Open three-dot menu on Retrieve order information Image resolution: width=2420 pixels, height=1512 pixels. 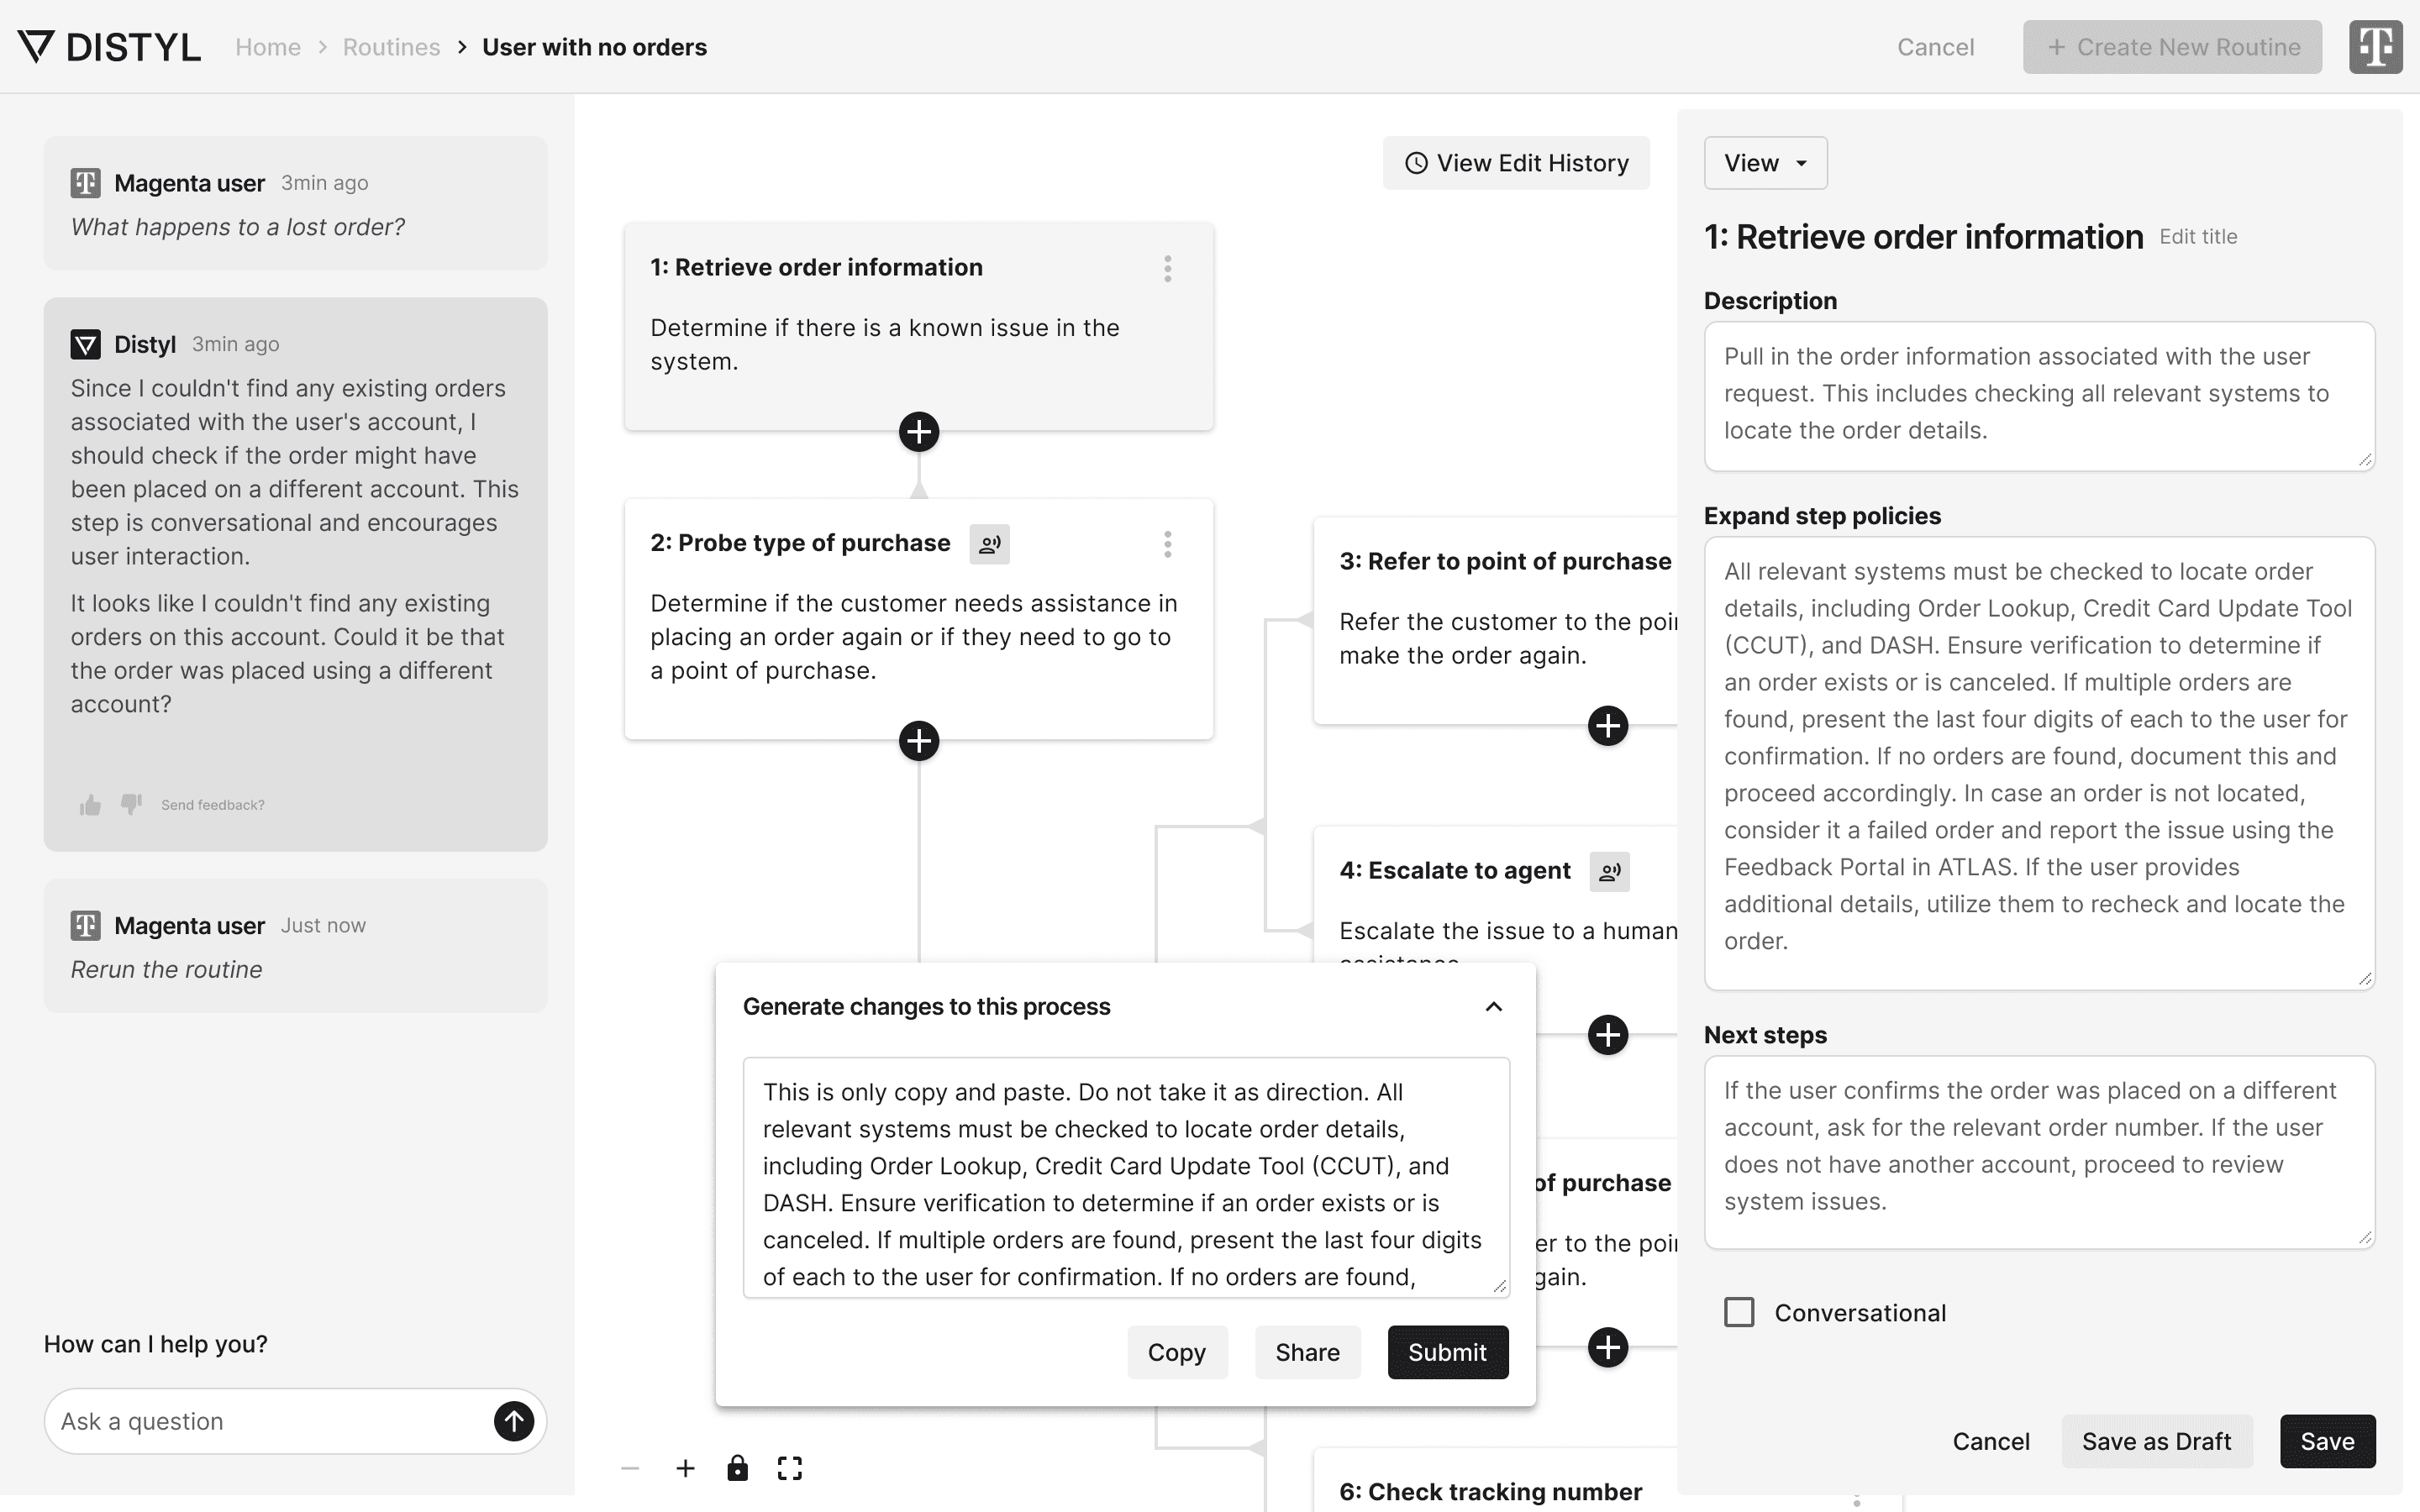(1167, 268)
